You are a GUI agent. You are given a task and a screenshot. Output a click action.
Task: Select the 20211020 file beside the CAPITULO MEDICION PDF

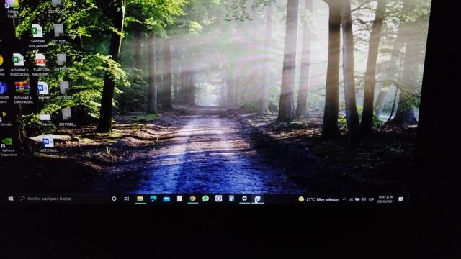61,63
